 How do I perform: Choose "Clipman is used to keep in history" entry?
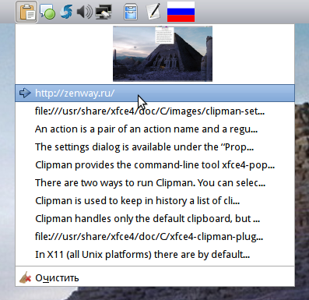click(155, 201)
